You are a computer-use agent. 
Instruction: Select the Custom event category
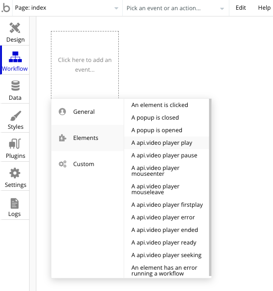click(x=88, y=164)
